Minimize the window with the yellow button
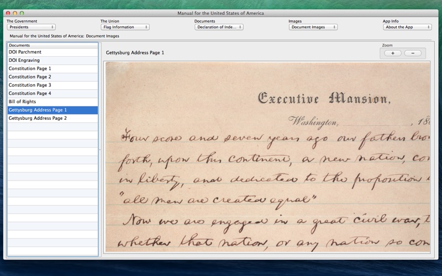The height and width of the screenshot is (276, 442). (15, 13)
